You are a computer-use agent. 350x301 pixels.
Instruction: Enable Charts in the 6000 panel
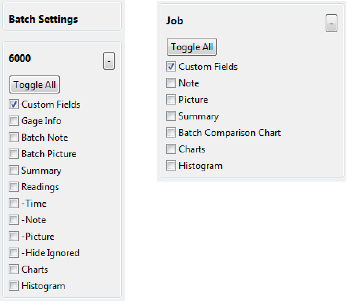(x=14, y=270)
